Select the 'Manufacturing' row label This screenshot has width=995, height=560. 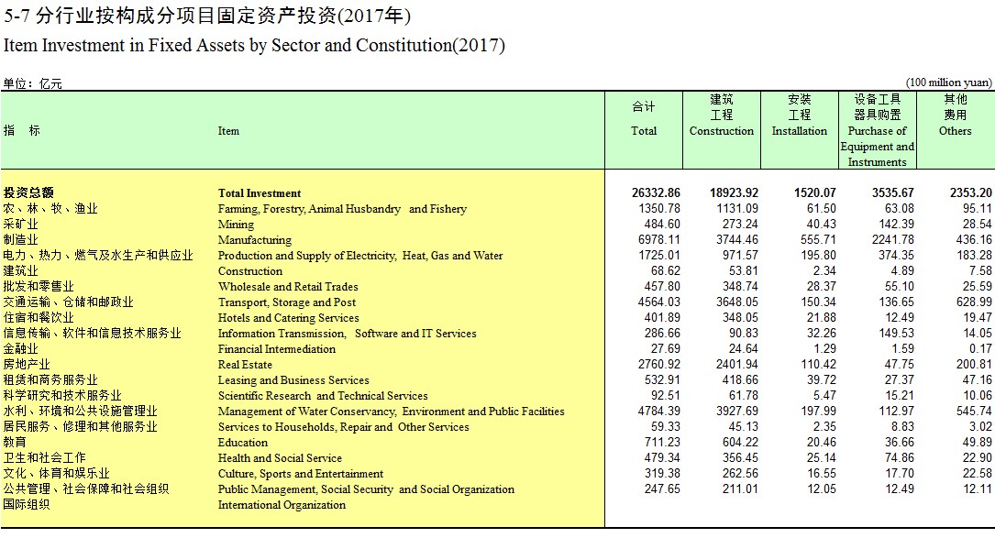tap(254, 240)
